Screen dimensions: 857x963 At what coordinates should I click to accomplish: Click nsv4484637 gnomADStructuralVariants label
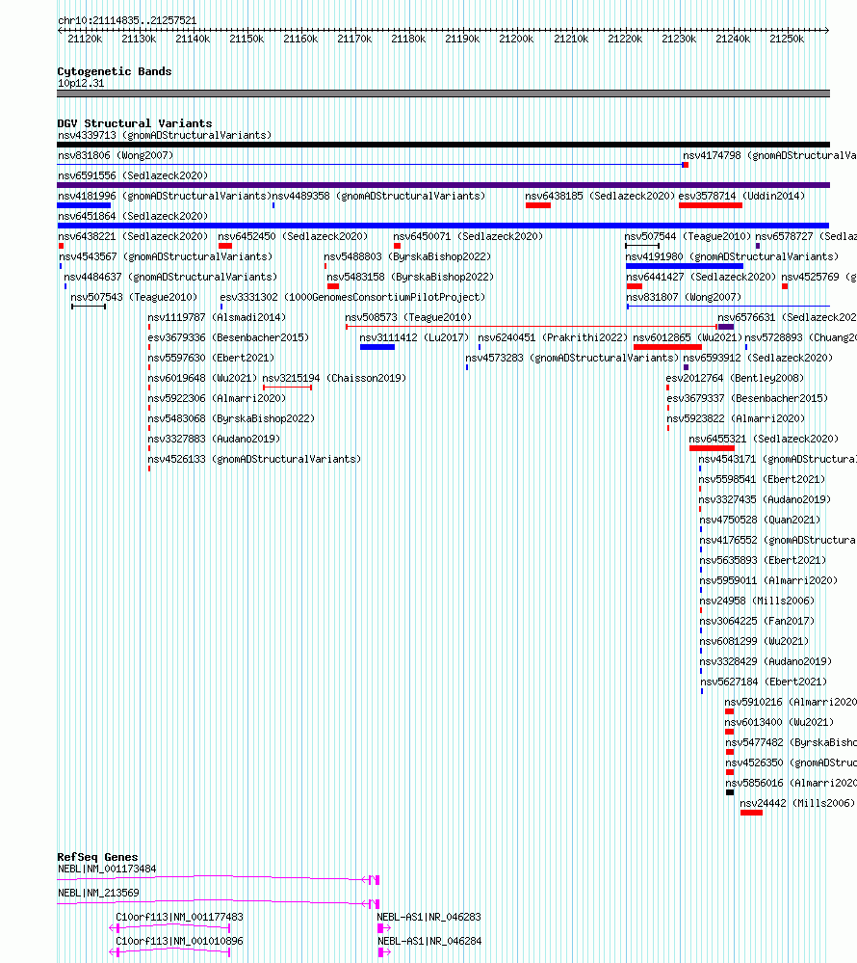[x=170, y=277]
